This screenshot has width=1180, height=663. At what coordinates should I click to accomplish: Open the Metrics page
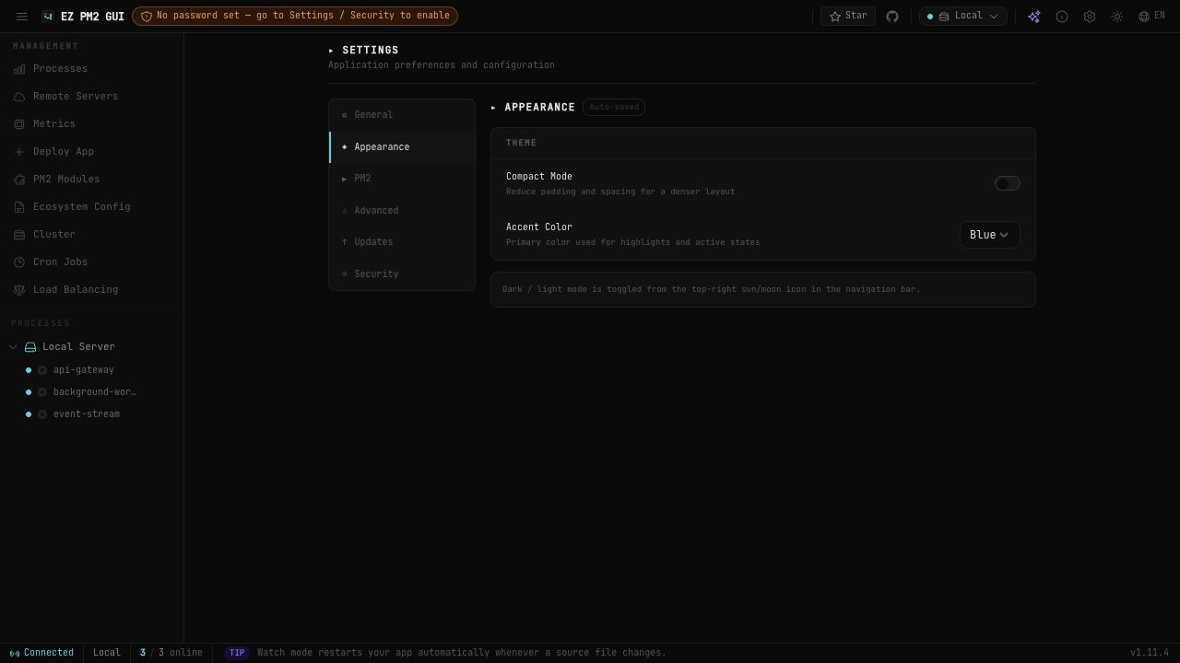click(x=91, y=124)
